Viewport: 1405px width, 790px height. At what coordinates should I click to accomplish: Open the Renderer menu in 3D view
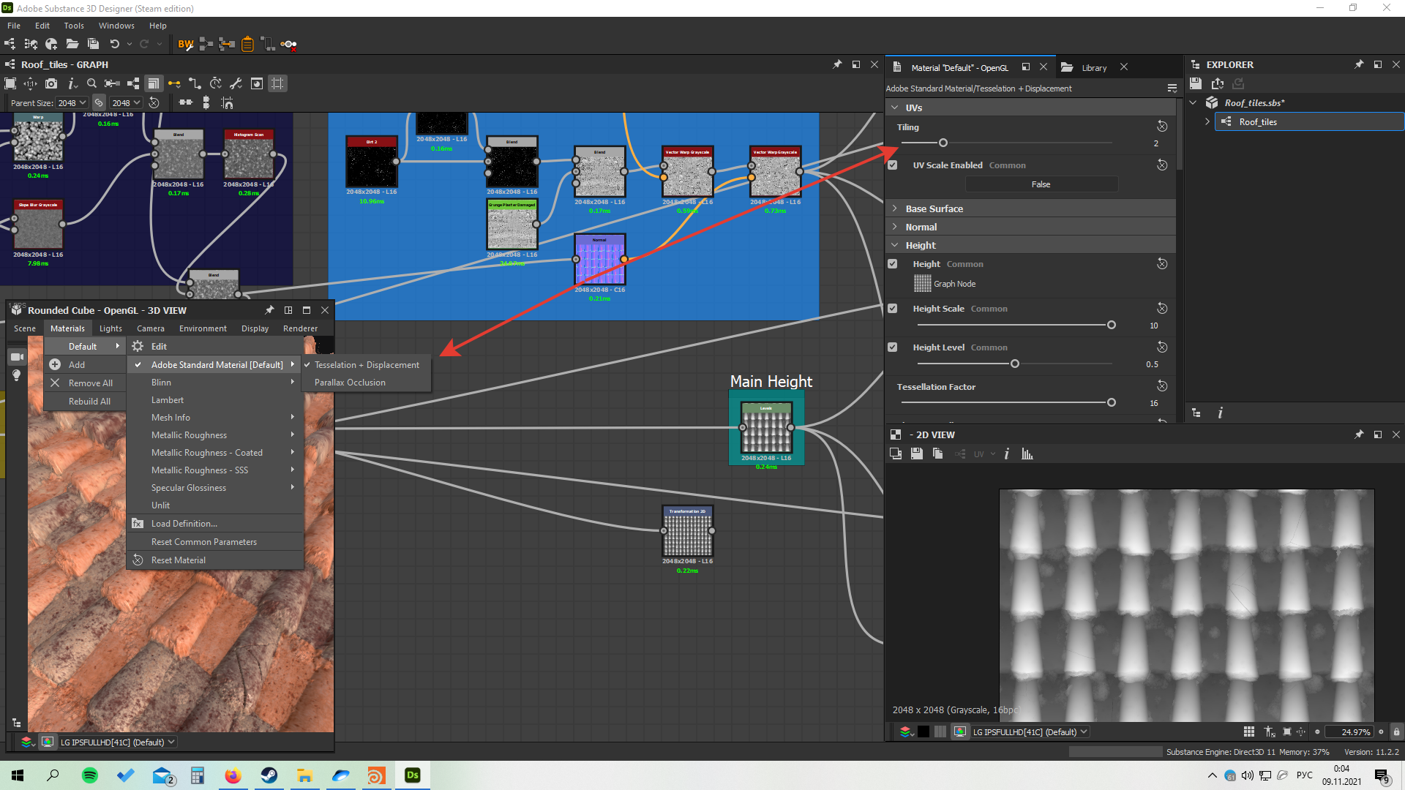click(x=300, y=328)
